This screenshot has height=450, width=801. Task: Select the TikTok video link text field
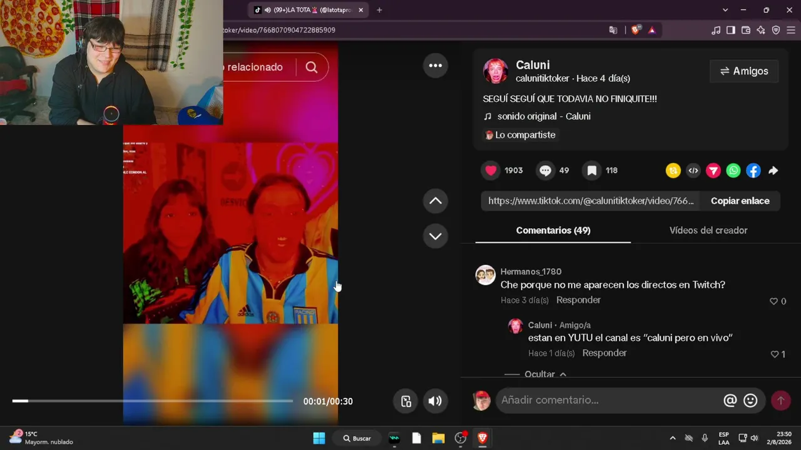(x=591, y=201)
